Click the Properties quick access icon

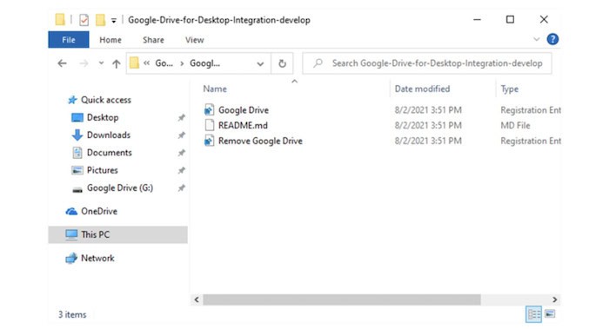point(84,19)
